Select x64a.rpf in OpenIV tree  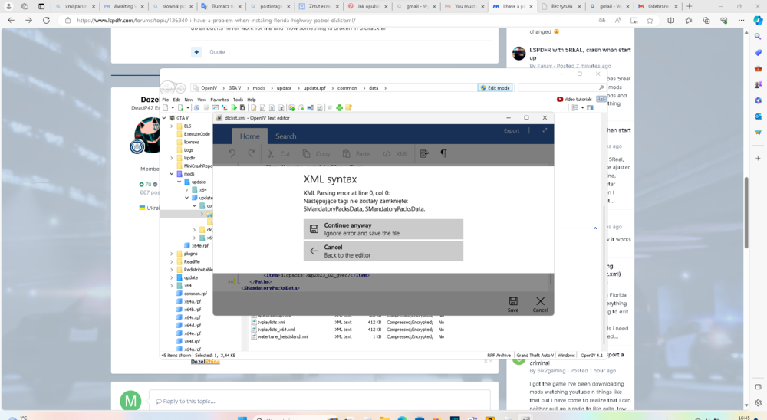tap(189, 301)
